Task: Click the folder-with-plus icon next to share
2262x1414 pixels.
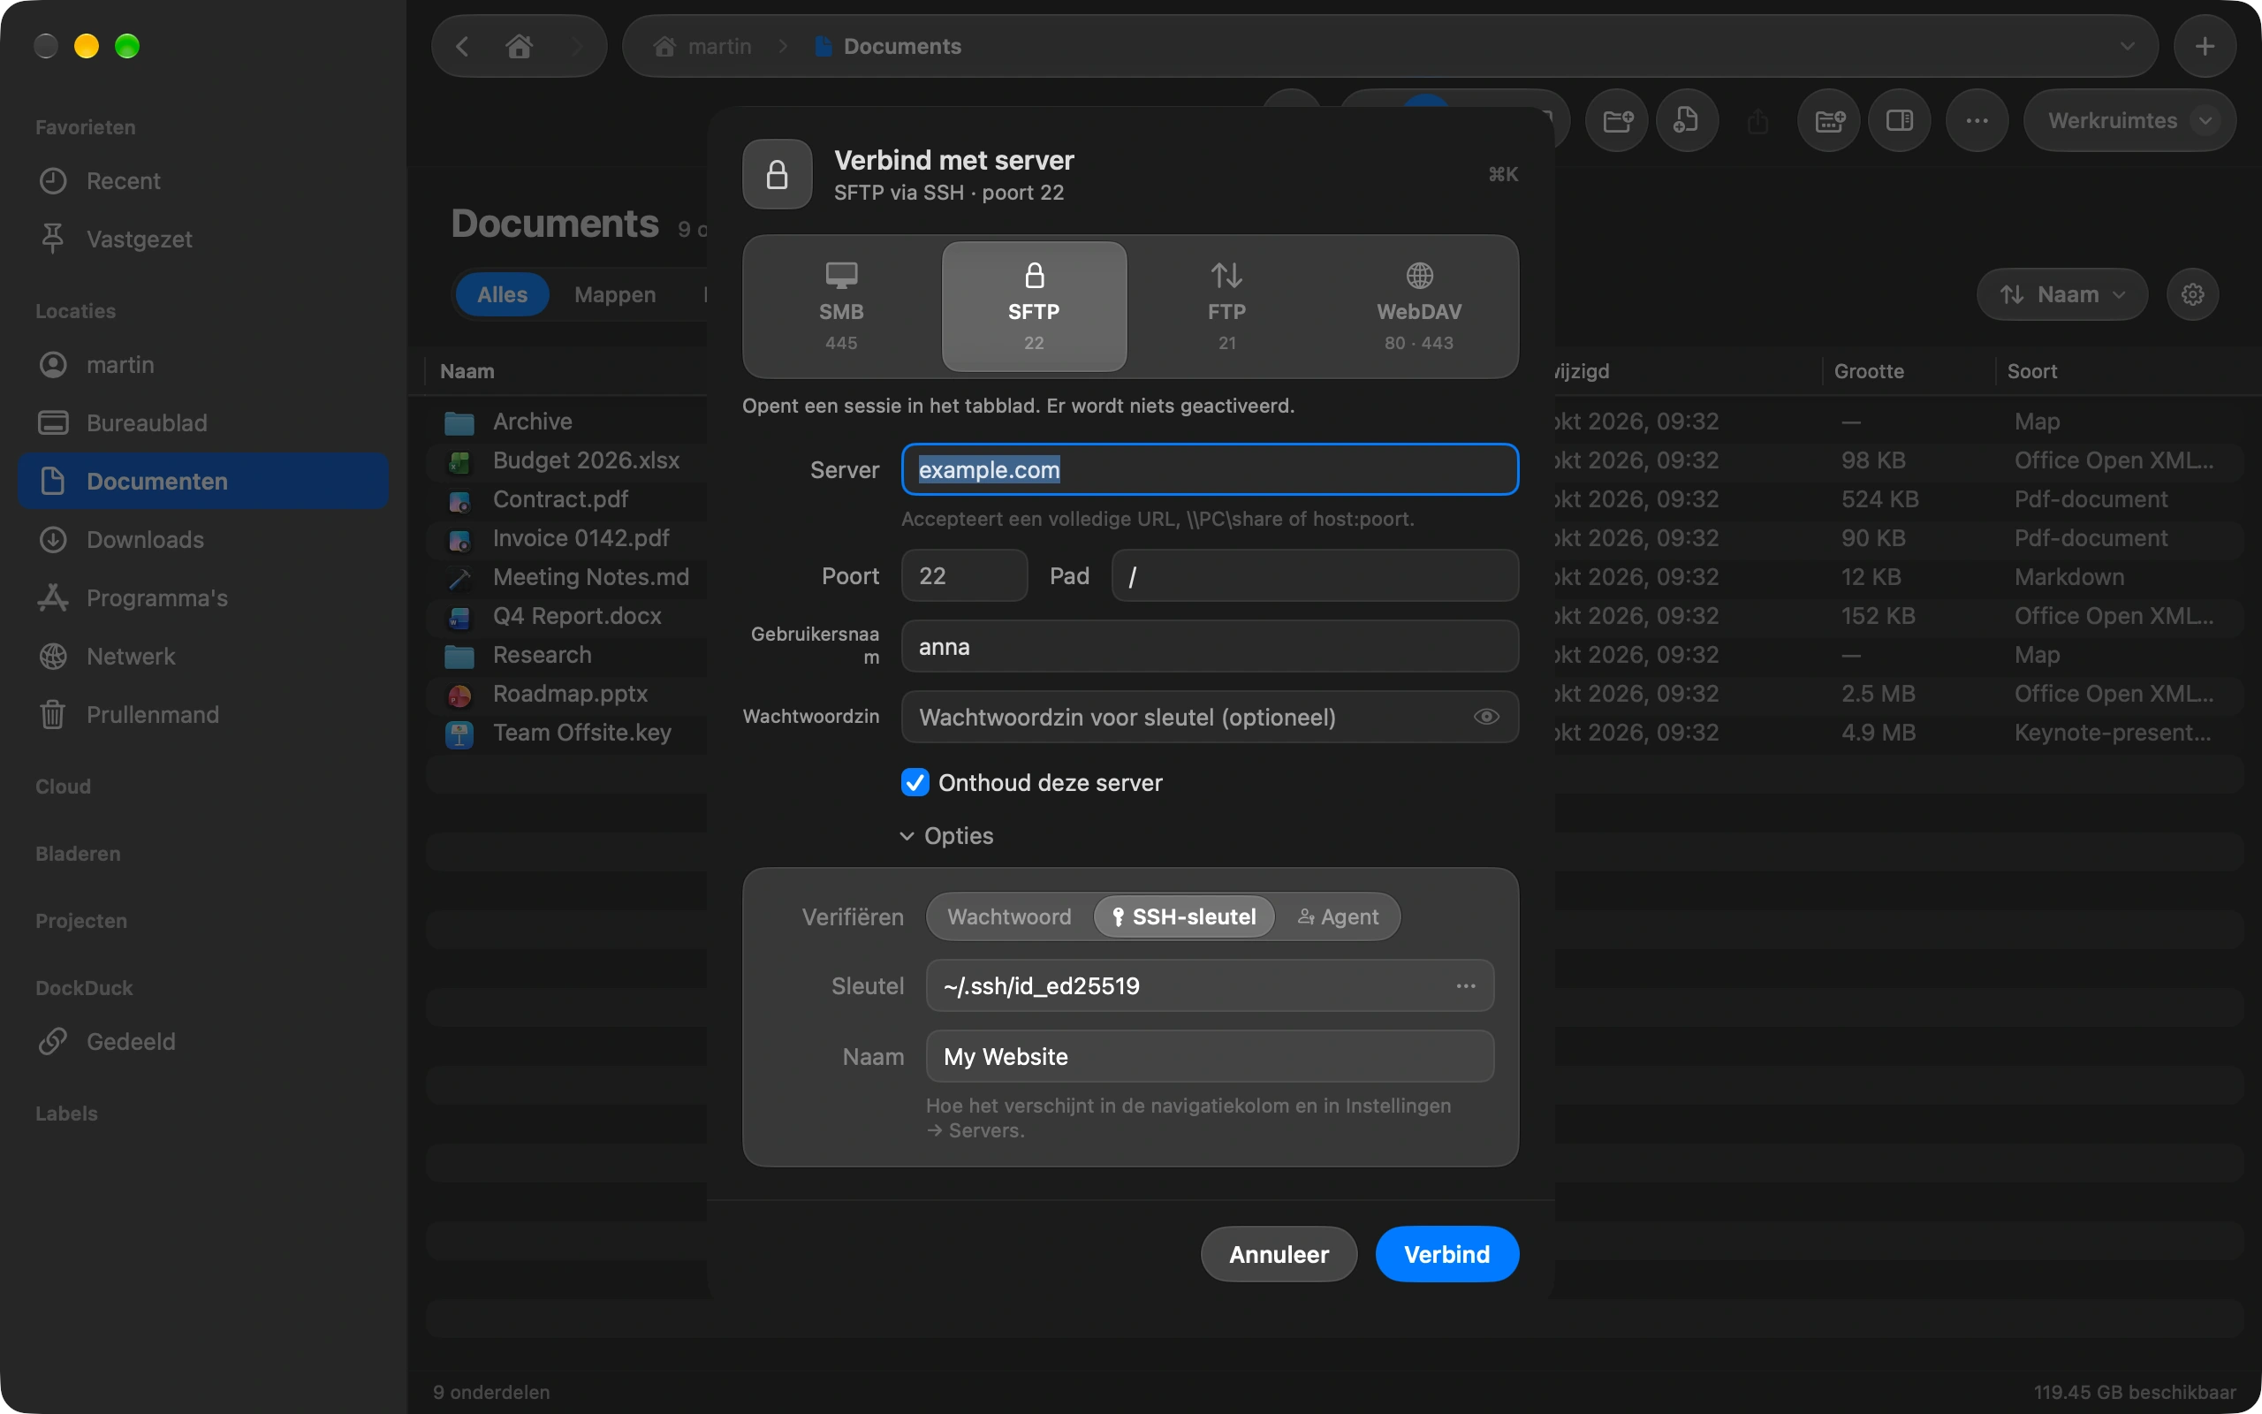Action: click(x=1828, y=121)
